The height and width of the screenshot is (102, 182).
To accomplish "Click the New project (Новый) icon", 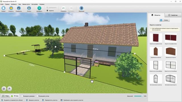I will [3, 8].
